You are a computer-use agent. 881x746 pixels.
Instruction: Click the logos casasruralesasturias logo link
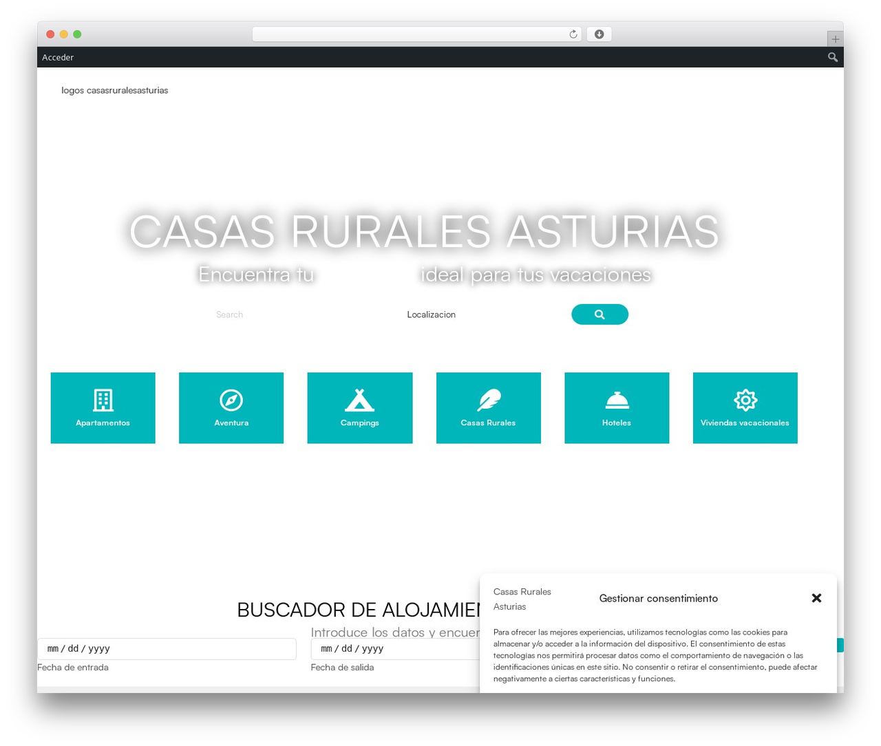click(115, 90)
